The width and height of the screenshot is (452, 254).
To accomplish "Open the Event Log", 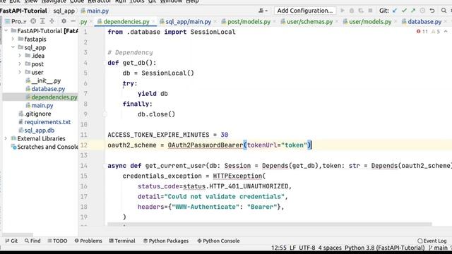I will (x=432, y=241).
